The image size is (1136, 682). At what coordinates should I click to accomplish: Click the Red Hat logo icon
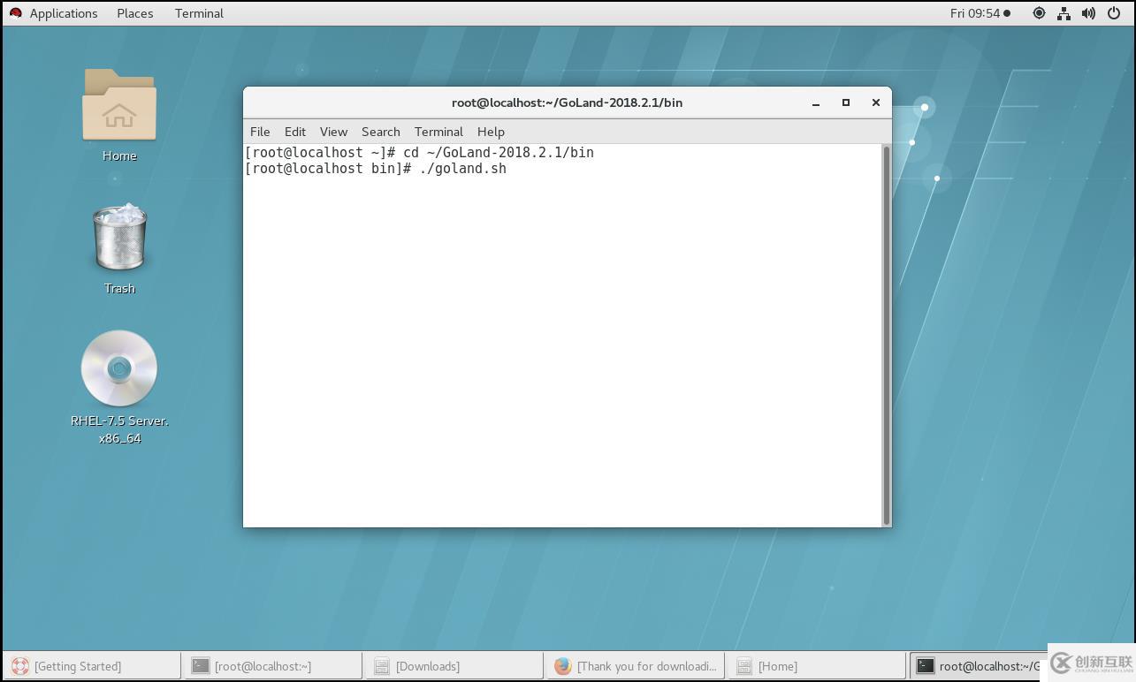pyautogui.click(x=15, y=13)
